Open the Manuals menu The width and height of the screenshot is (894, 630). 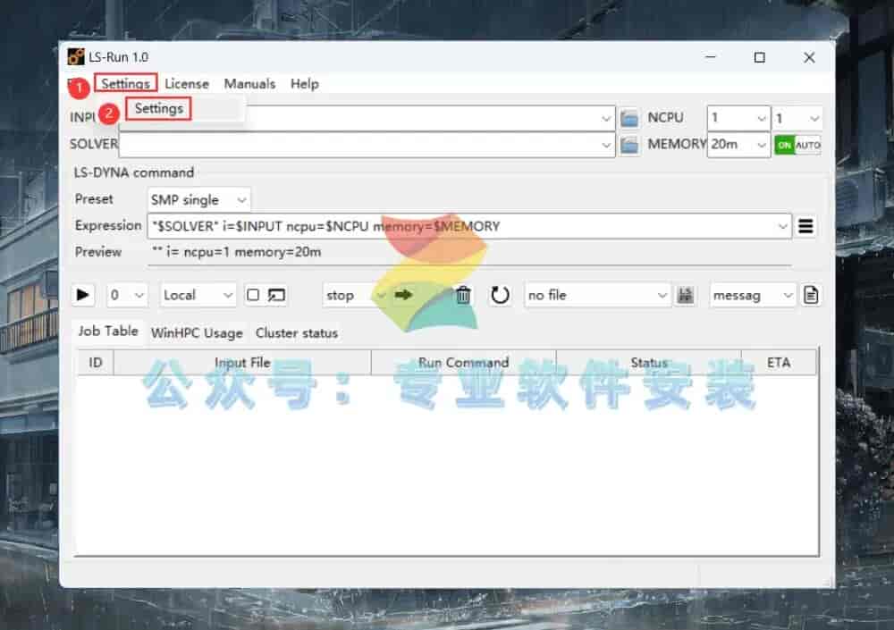click(x=249, y=84)
